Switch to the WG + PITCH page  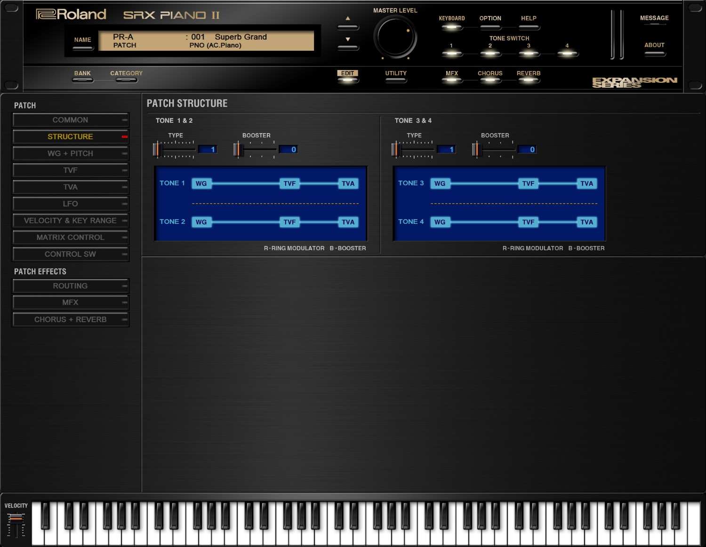(x=71, y=153)
